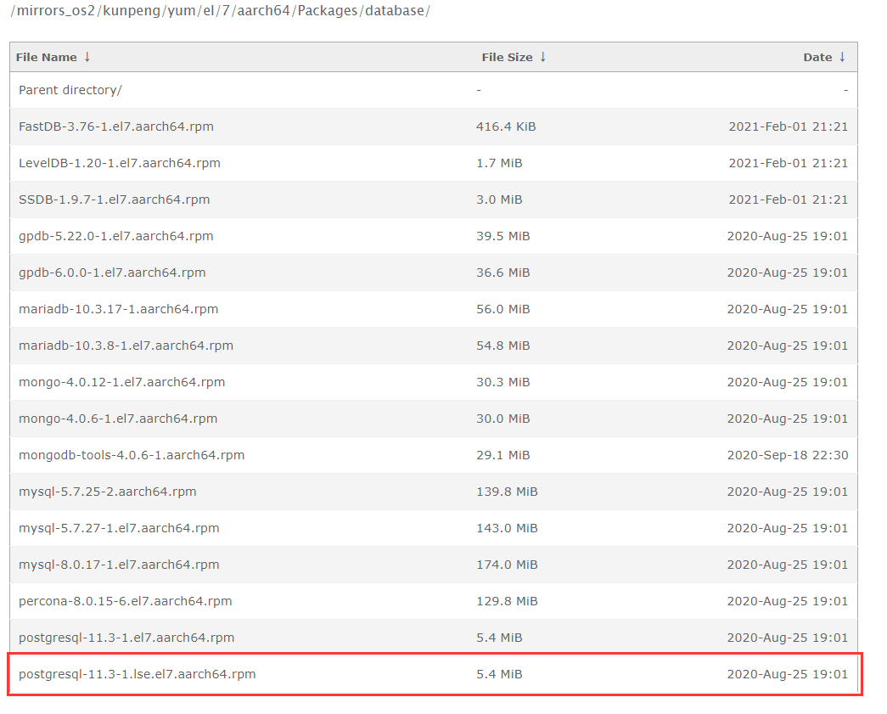The height and width of the screenshot is (714, 887).
Task: Select the 54.8 MiB size value
Action: coord(502,346)
